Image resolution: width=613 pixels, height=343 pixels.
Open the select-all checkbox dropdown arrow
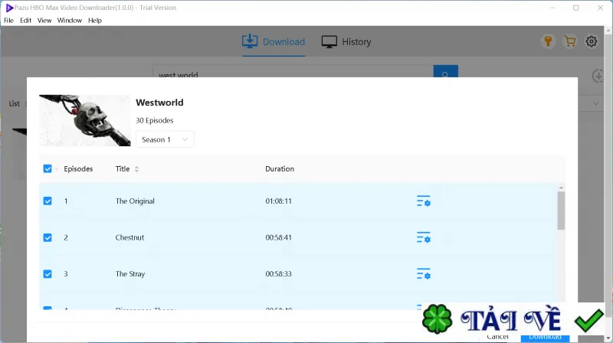click(x=56, y=169)
